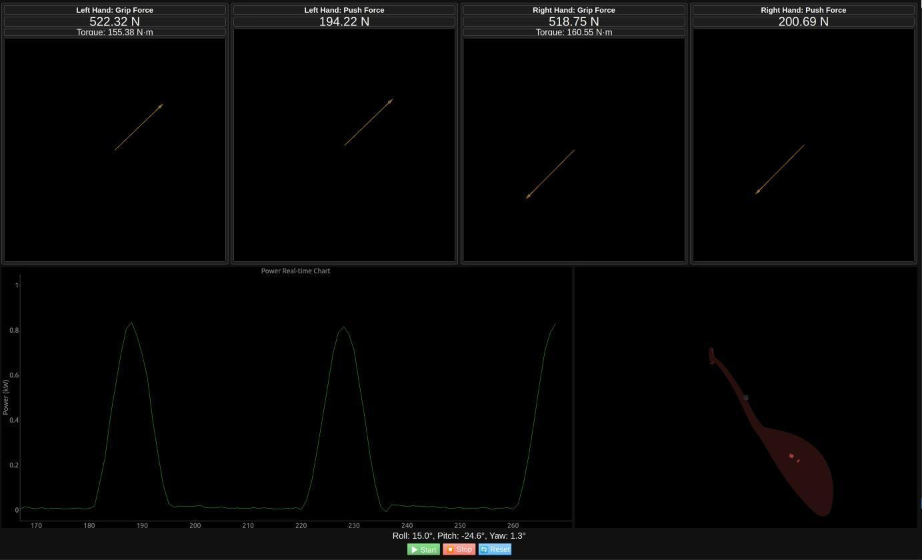
Task: Click the 200.69 N push force value
Action: [x=803, y=22]
